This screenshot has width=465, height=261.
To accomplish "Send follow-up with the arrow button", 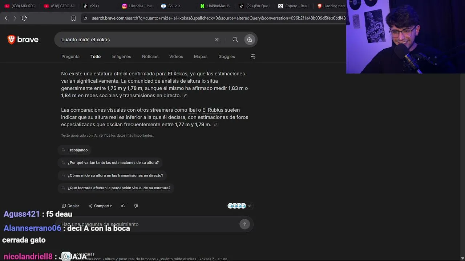I will pyautogui.click(x=244, y=224).
